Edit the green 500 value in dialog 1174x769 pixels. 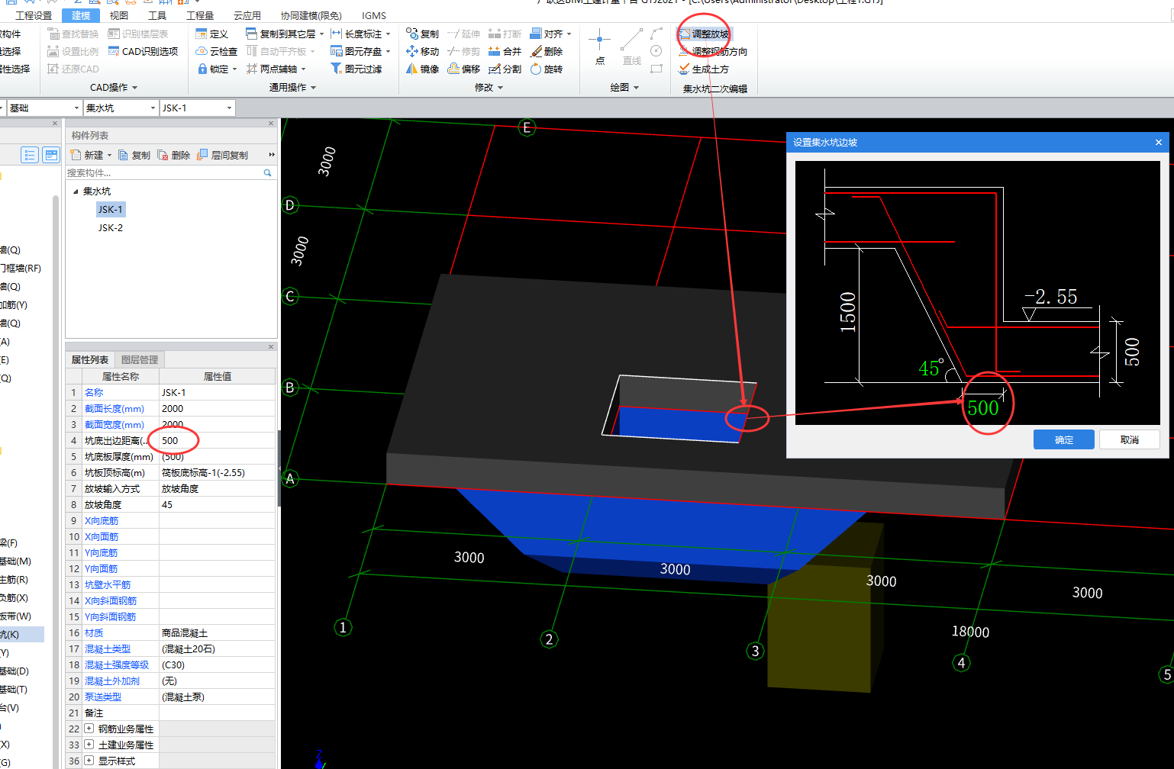pyautogui.click(x=983, y=408)
